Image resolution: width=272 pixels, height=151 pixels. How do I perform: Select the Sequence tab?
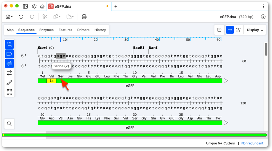(x=26, y=30)
